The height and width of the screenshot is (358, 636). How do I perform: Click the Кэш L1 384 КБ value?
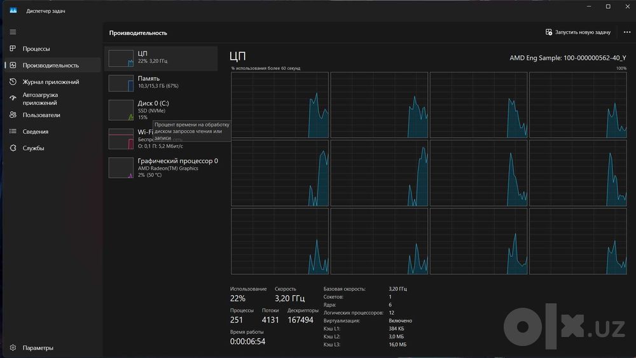click(x=396, y=329)
